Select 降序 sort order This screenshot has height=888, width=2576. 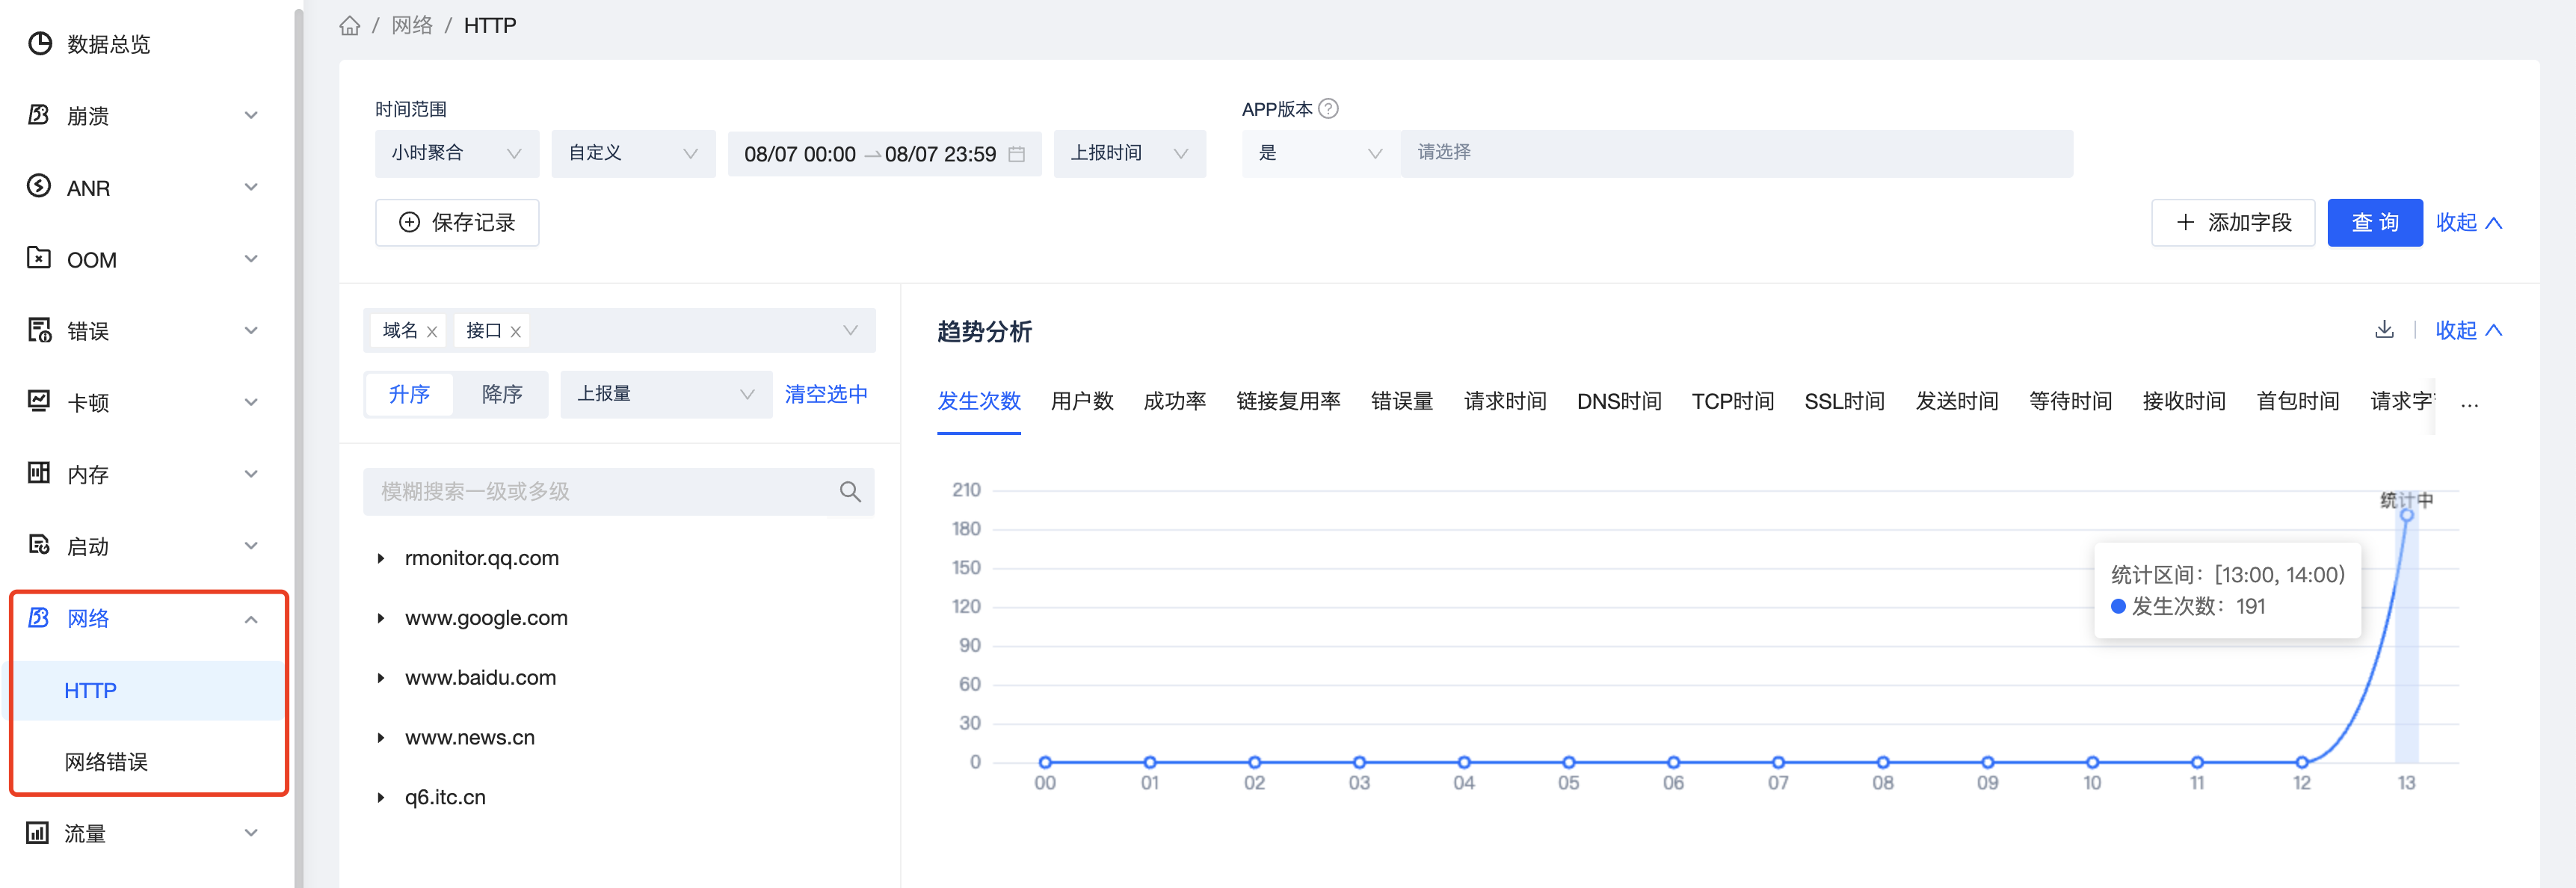tap(502, 394)
